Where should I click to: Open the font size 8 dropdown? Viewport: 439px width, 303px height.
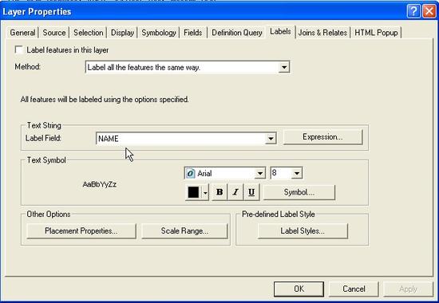click(x=297, y=174)
